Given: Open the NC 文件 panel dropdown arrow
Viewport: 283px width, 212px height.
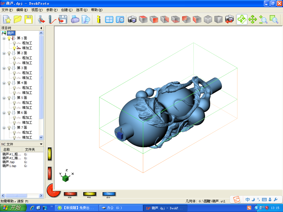Looking at the screenshot, I should coord(41,144).
